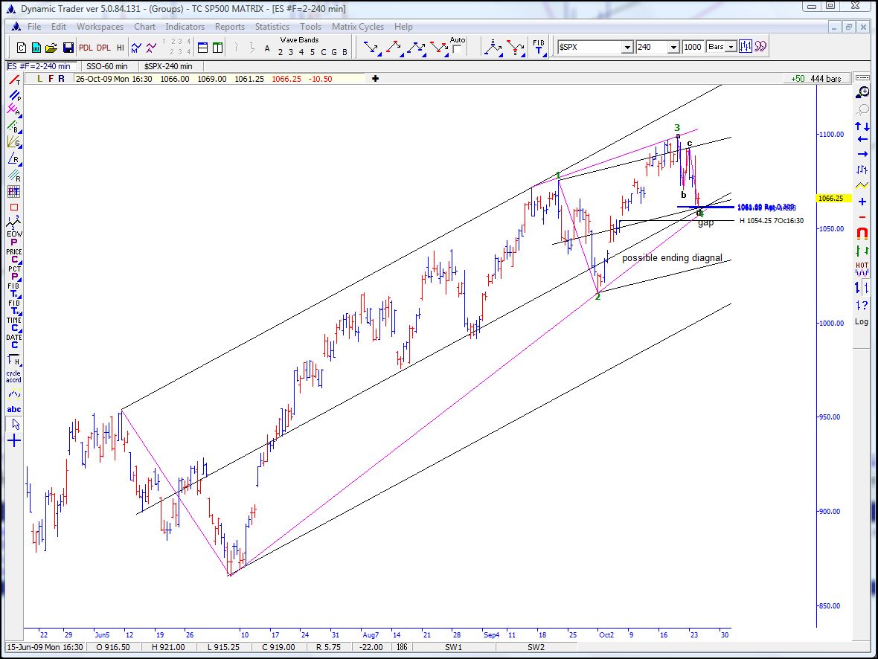Click the DPL toolbar button
The width and height of the screenshot is (878, 659).
click(103, 48)
